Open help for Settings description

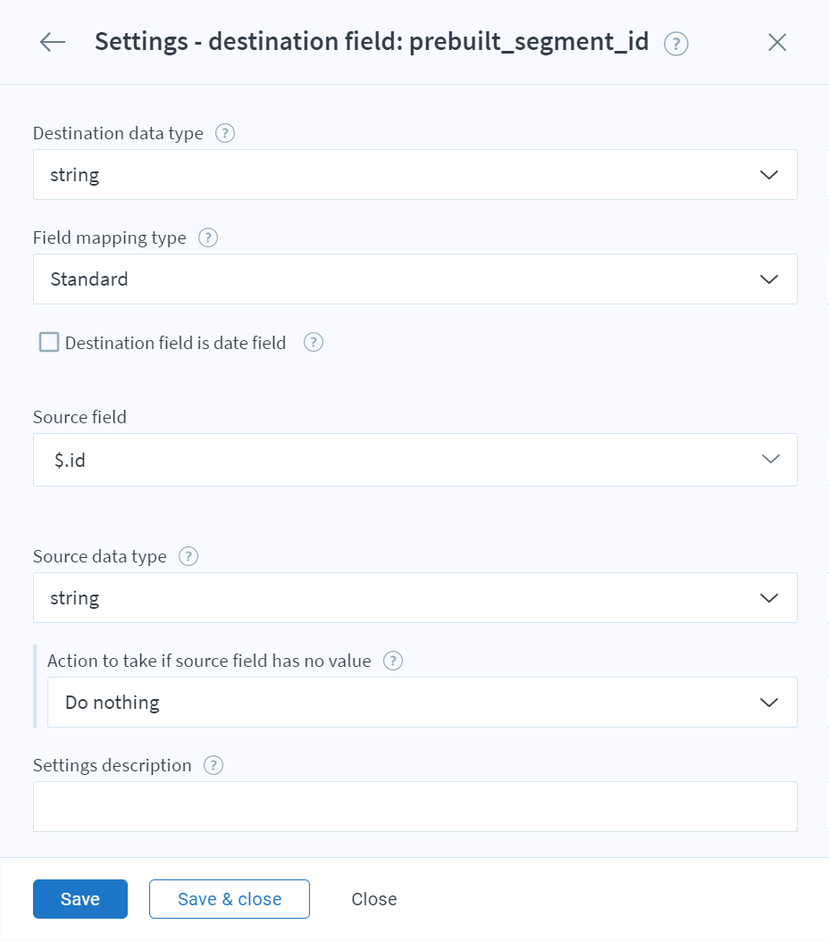213,765
